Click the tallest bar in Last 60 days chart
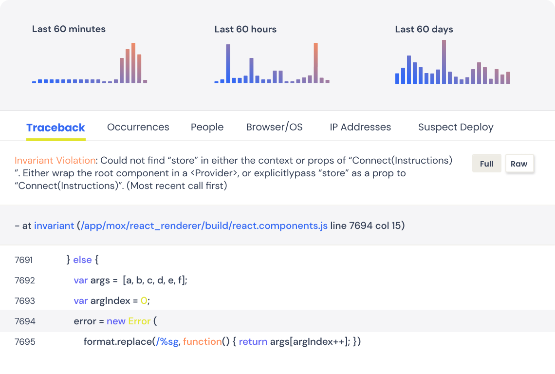This screenshot has width=555, height=374. tap(444, 62)
